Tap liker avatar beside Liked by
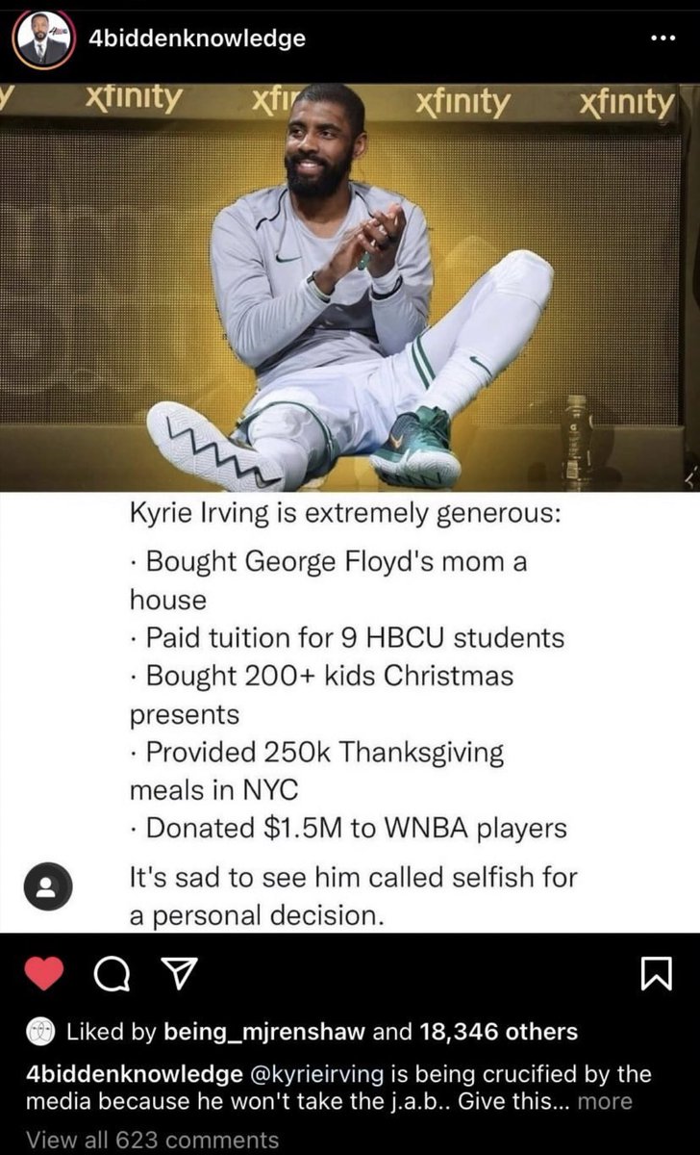Viewport: 700px width, 1155px height. tap(40, 1033)
